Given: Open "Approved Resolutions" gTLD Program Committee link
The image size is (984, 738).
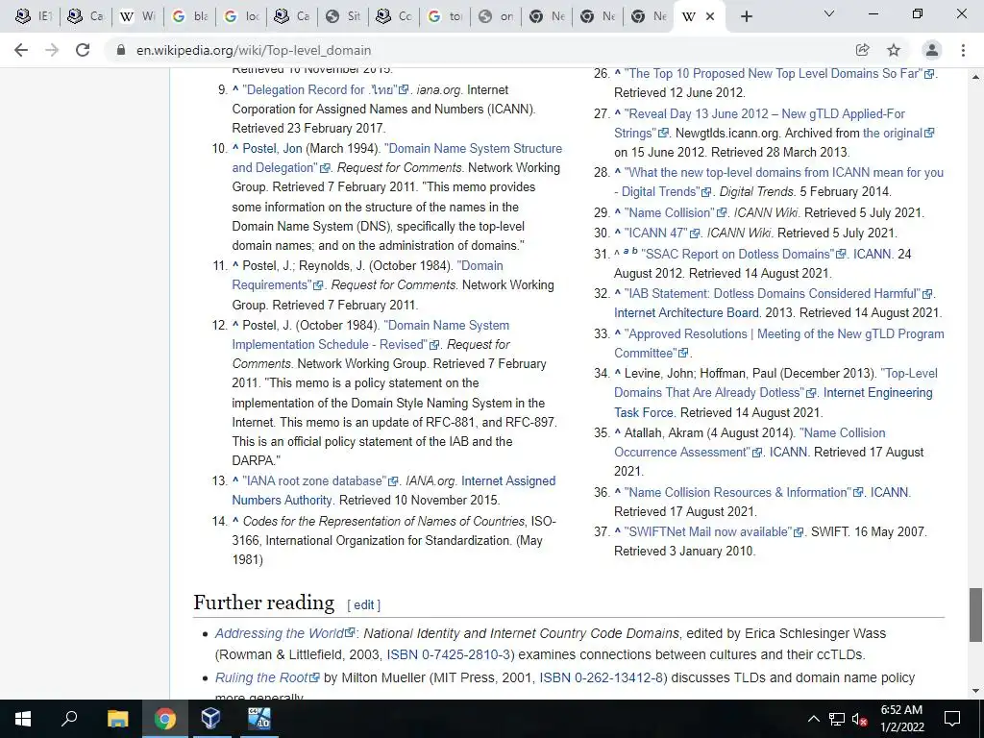Looking at the screenshot, I should pyautogui.click(x=778, y=343).
